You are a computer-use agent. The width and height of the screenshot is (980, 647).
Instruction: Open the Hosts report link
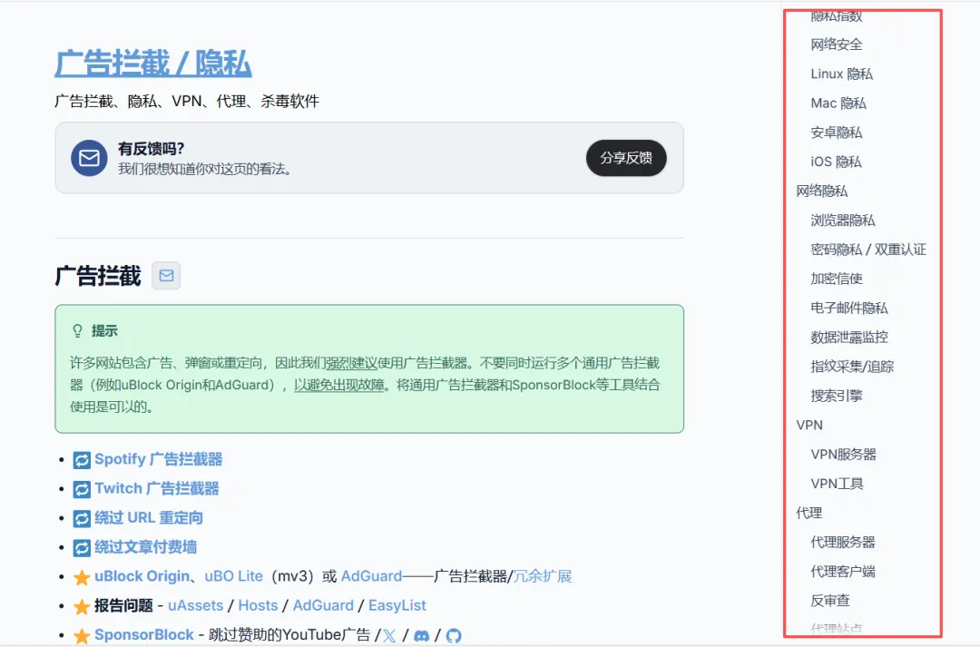coord(258,606)
